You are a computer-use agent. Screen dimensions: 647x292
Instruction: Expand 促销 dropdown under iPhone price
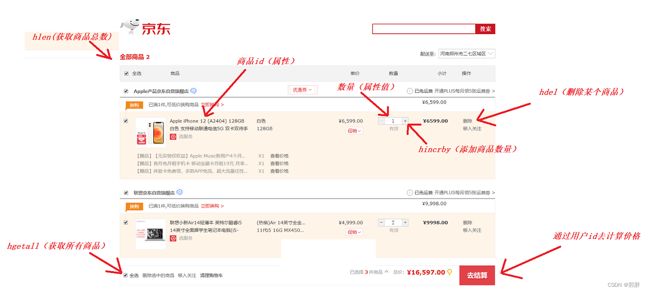point(354,131)
